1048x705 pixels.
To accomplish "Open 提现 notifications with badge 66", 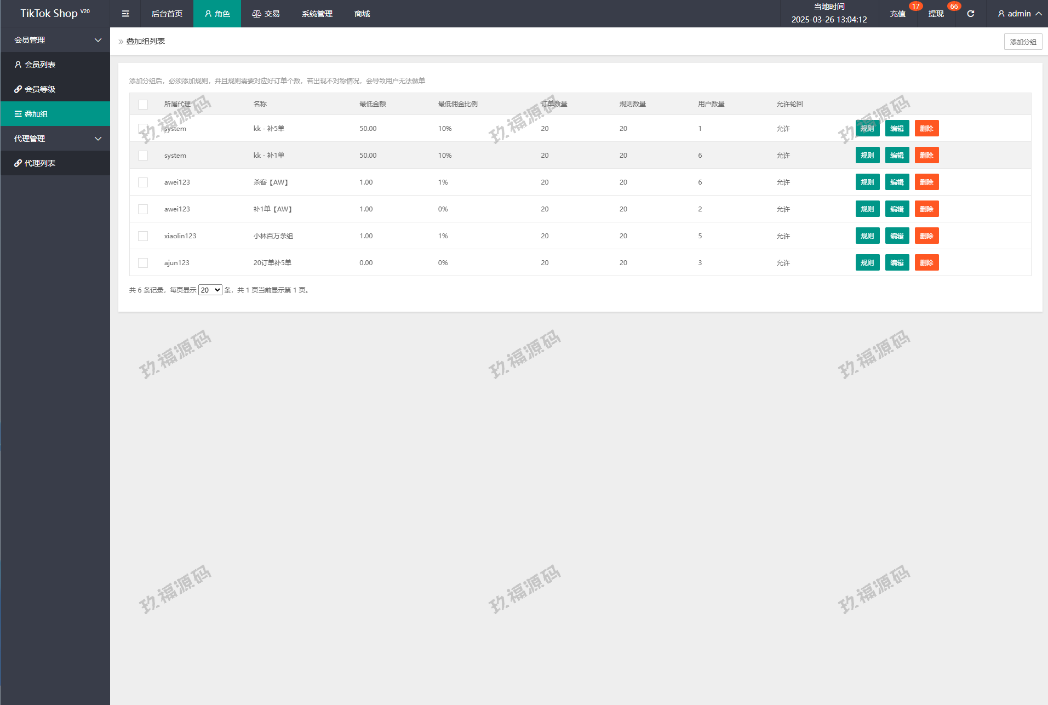I will pyautogui.click(x=936, y=14).
